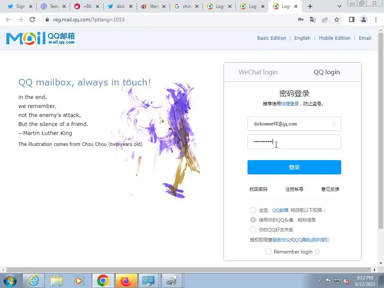The image size is (384, 288).
Task: Click the horizontal scrollbar at page bottom
Action: point(188,270)
